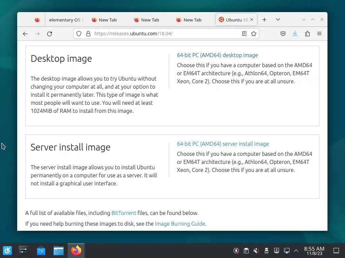
Task: Switch to the pinned Firefox tab
Action: coord(37,20)
